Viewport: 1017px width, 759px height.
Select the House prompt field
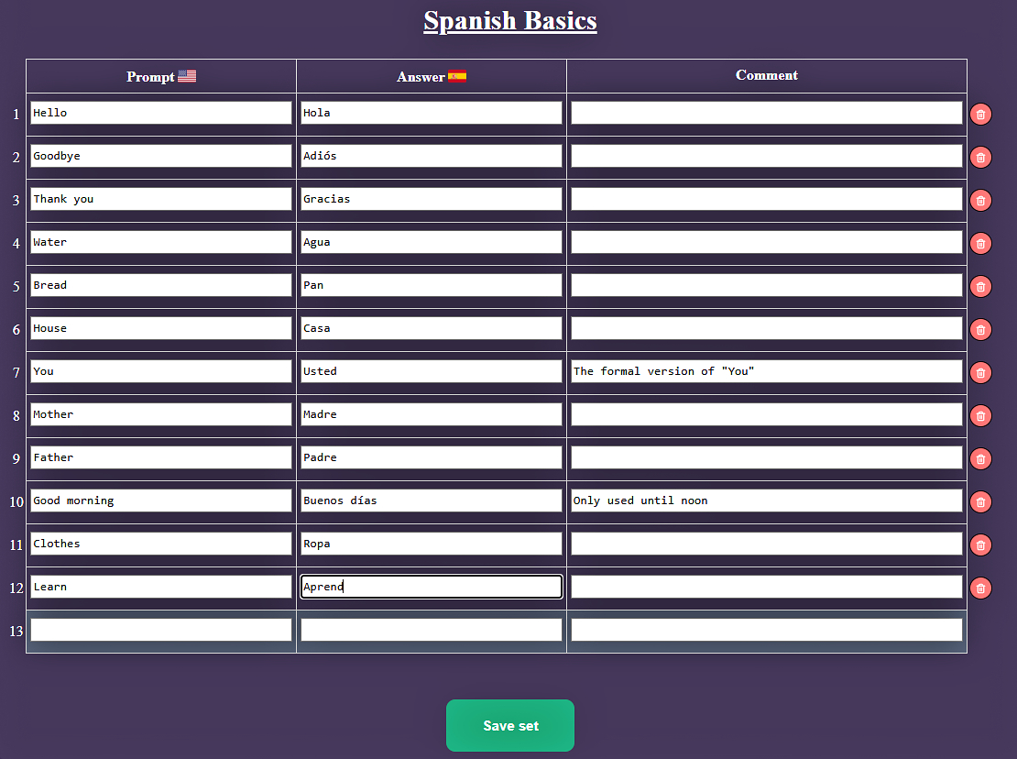(161, 328)
